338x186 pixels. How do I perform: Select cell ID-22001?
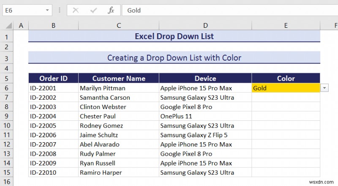[54, 88]
